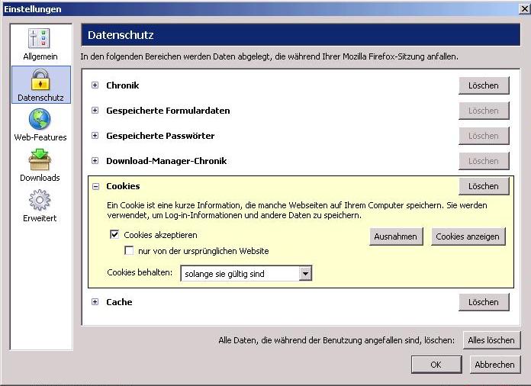Enable nur von der ursprünglichen Website
The image size is (531, 386).
[129, 251]
